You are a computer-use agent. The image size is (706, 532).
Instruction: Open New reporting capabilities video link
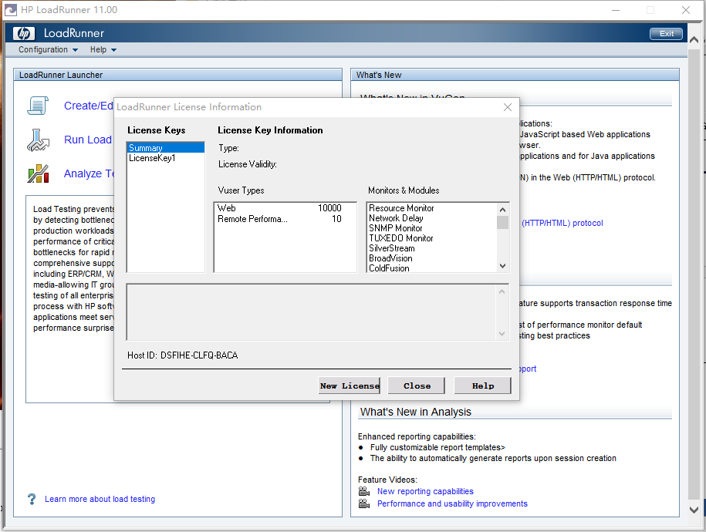pos(425,491)
